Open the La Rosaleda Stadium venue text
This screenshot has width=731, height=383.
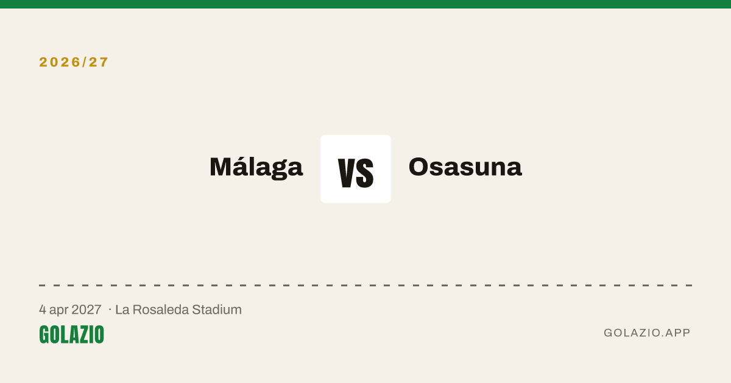pyautogui.click(x=178, y=309)
